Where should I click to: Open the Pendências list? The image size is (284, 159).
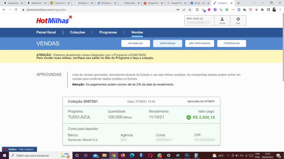point(232,43)
